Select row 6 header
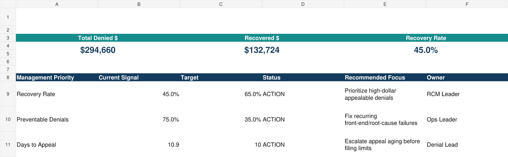This screenshot has height=157, width=508. pyautogui.click(x=8, y=62)
